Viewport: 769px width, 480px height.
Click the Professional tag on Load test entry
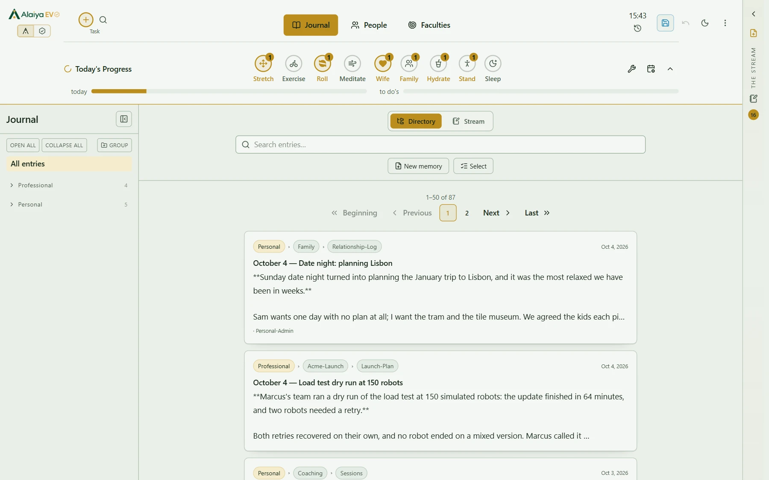coord(274,366)
